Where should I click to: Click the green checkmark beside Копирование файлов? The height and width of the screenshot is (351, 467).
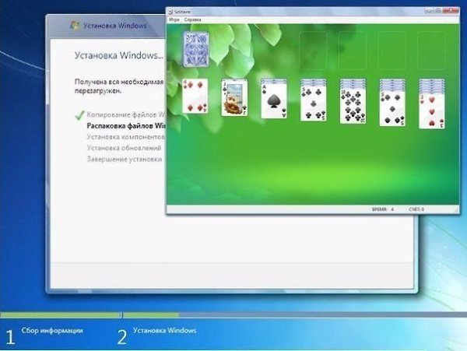pyautogui.click(x=79, y=115)
